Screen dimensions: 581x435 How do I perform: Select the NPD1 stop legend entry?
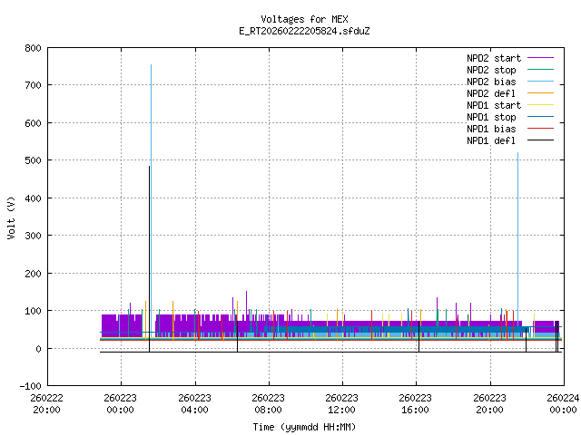pos(491,116)
